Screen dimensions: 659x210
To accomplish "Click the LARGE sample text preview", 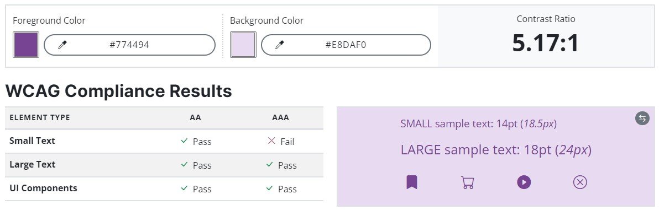I will click(496, 150).
